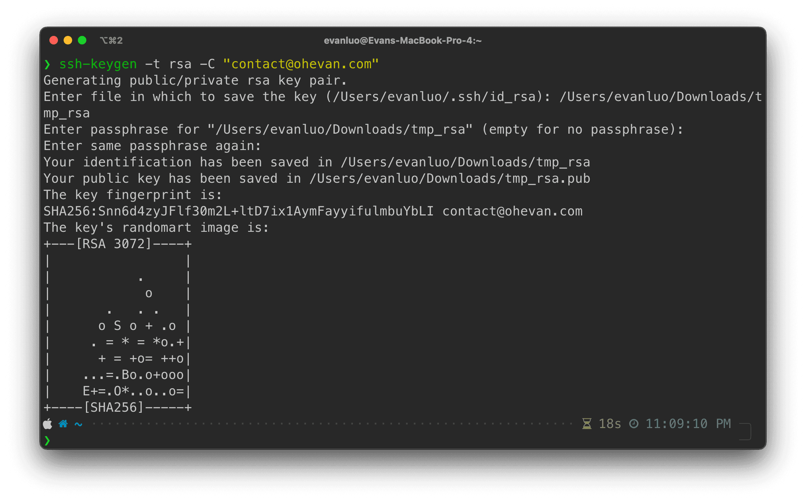Select the ssh-keygen command text
Viewport: 806px width, 502px height.
98,64
